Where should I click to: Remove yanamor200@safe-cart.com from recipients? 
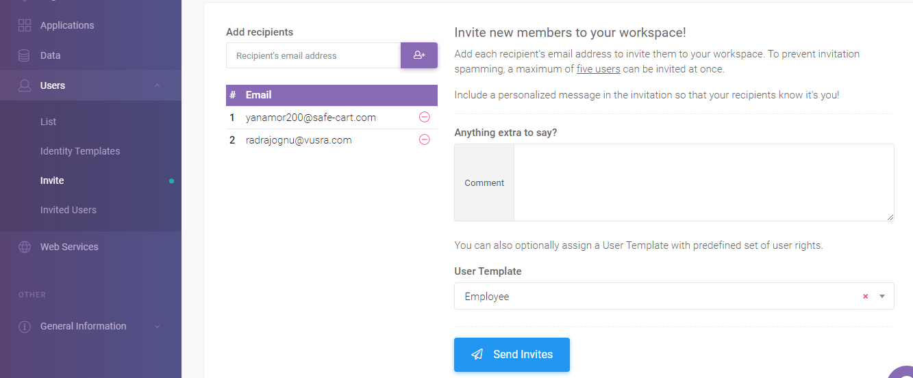pos(424,118)
